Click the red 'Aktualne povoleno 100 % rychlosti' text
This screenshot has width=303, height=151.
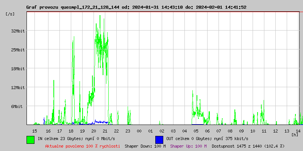(x=83, y=146)
